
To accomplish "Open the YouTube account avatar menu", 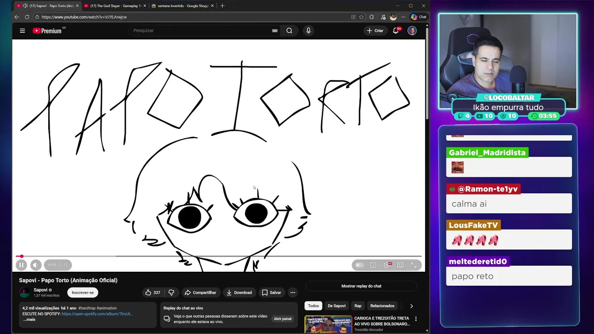I will 412,31.
